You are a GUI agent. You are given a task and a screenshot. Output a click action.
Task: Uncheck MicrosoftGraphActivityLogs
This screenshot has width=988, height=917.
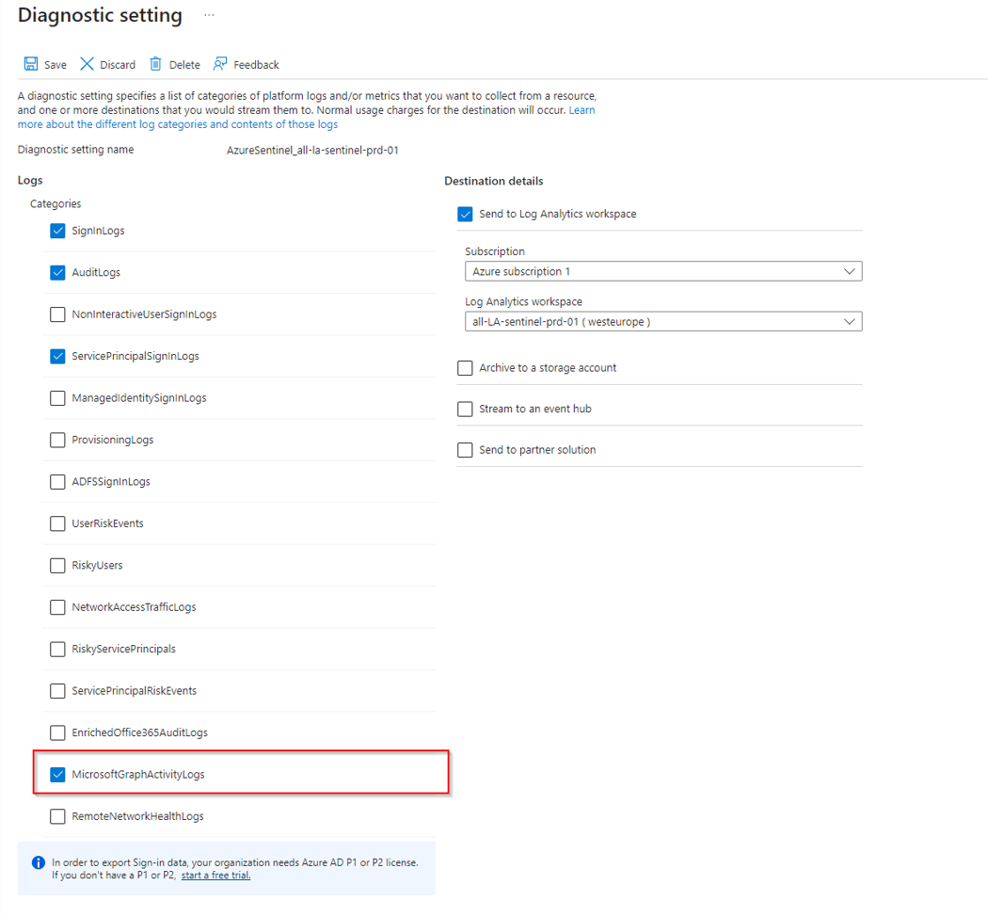[57, 773]
